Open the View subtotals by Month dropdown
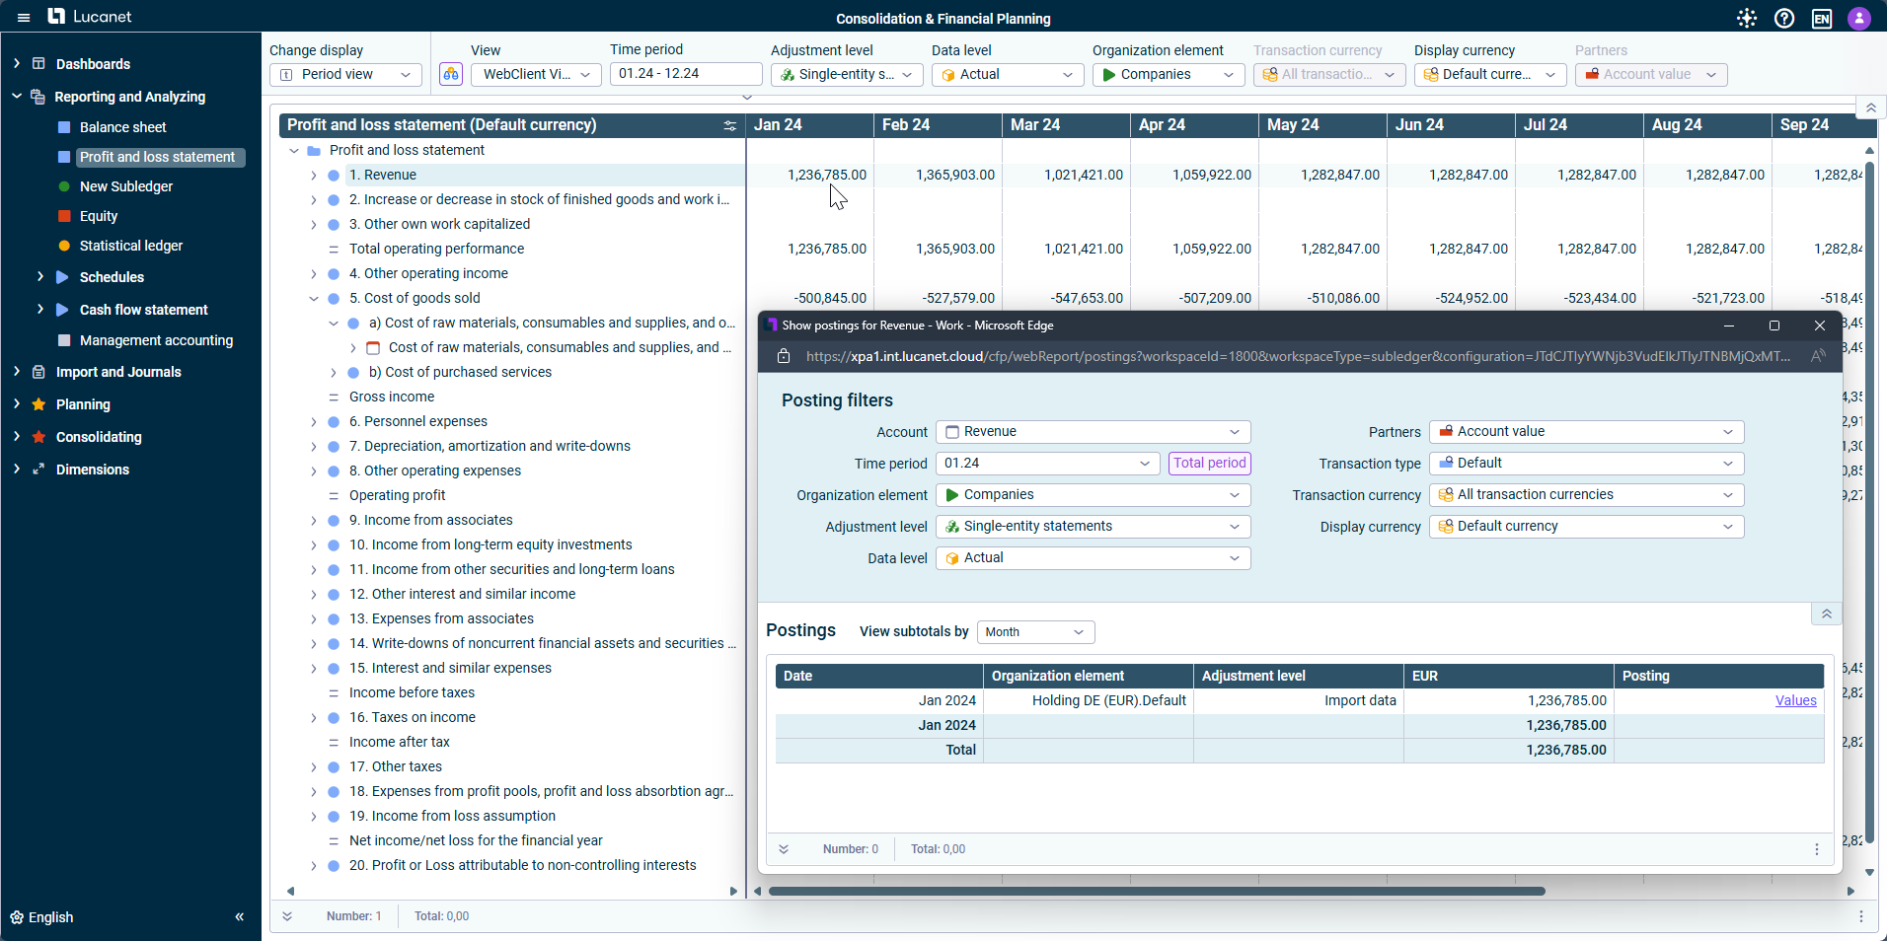 [x=1035, y=632]
